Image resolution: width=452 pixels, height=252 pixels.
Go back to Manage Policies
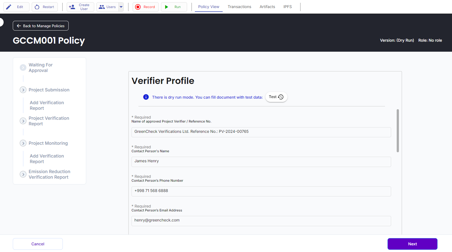pos(41,26)
